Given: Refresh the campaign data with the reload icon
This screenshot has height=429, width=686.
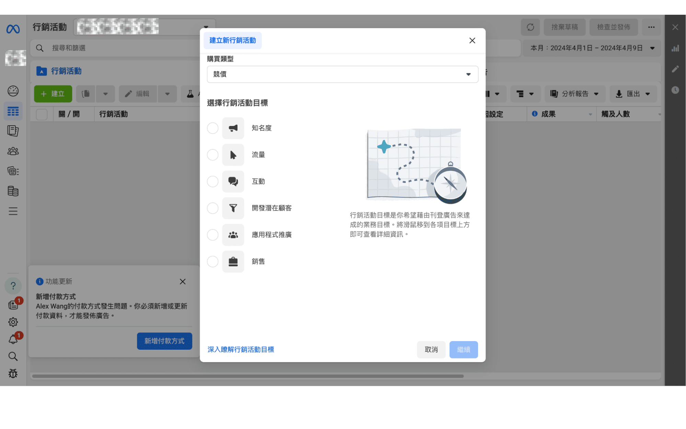Looking at the screenshot, I should (530, 27).
